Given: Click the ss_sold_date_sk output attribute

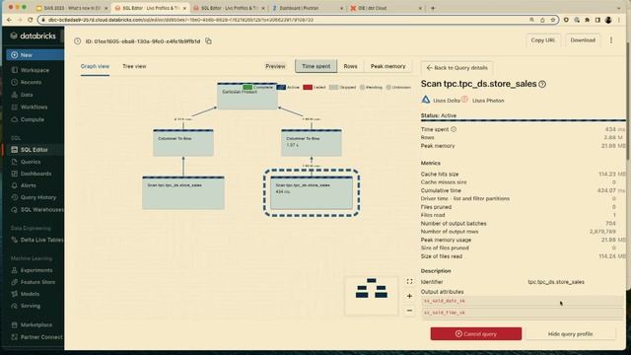Looking at the screenshot, I should 523,301.
